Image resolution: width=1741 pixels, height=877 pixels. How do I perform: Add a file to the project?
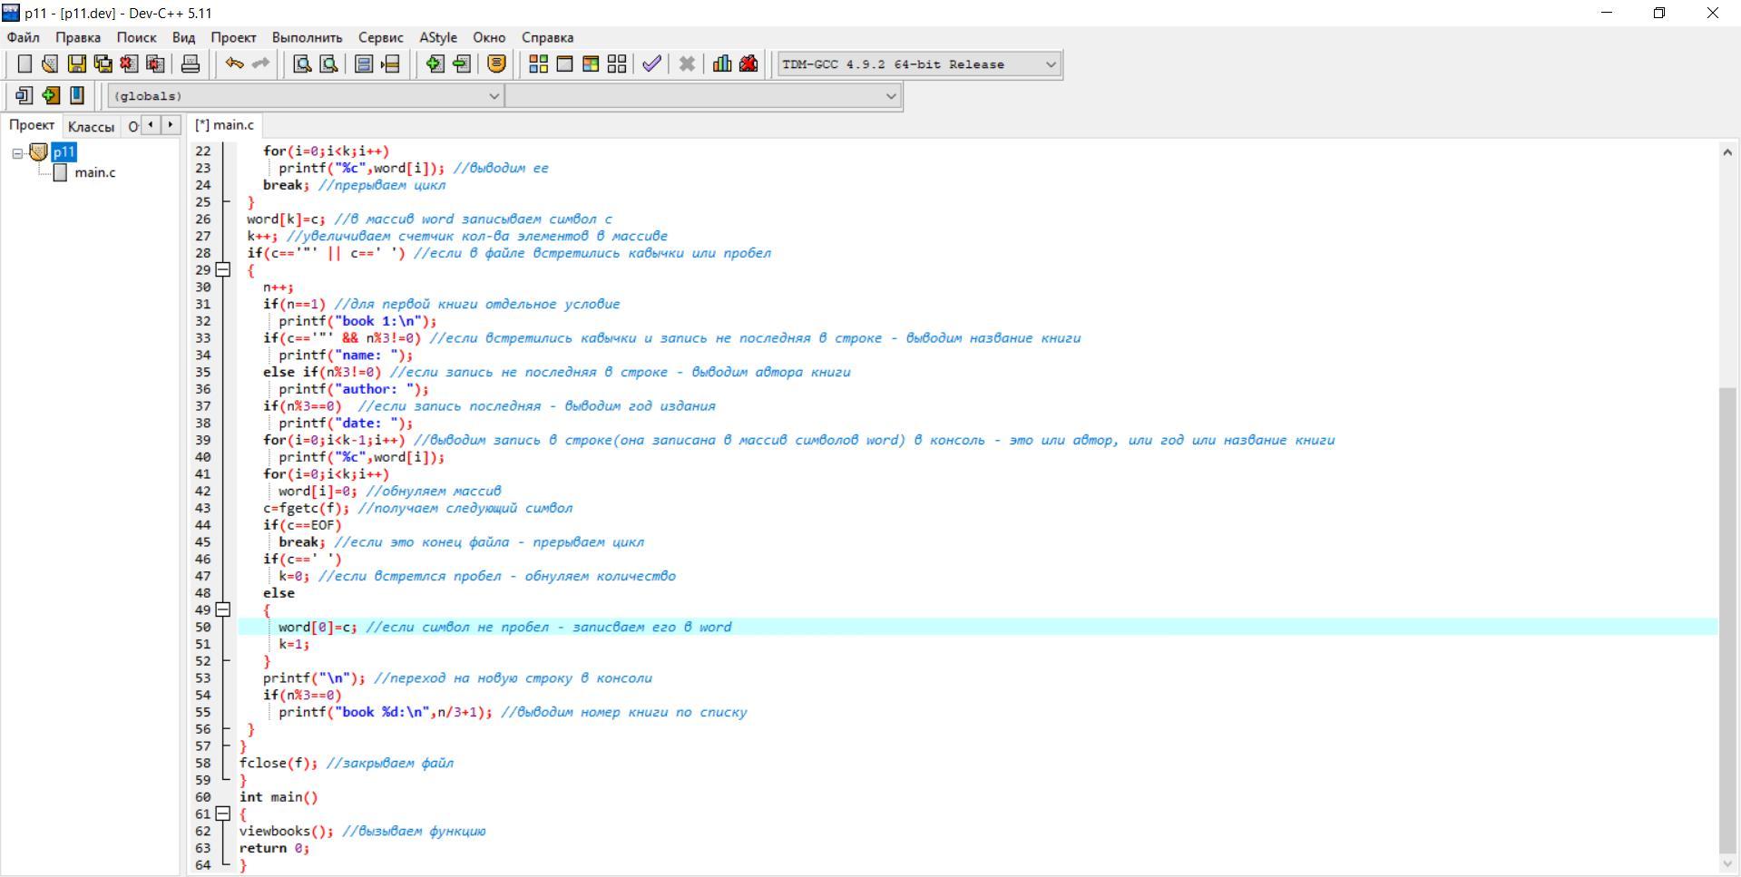[435, 63]
